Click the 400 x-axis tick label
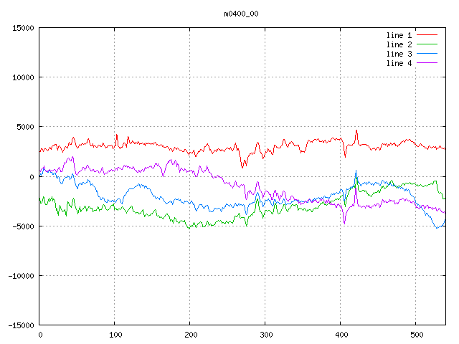This screenshot has width=459, height=344. [x=341, y=335]
